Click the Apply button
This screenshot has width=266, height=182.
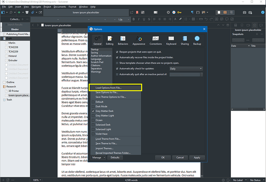[x=197, y=157]
